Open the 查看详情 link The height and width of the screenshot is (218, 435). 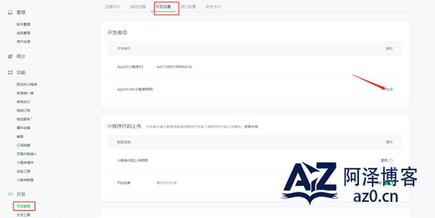(251, 126)
